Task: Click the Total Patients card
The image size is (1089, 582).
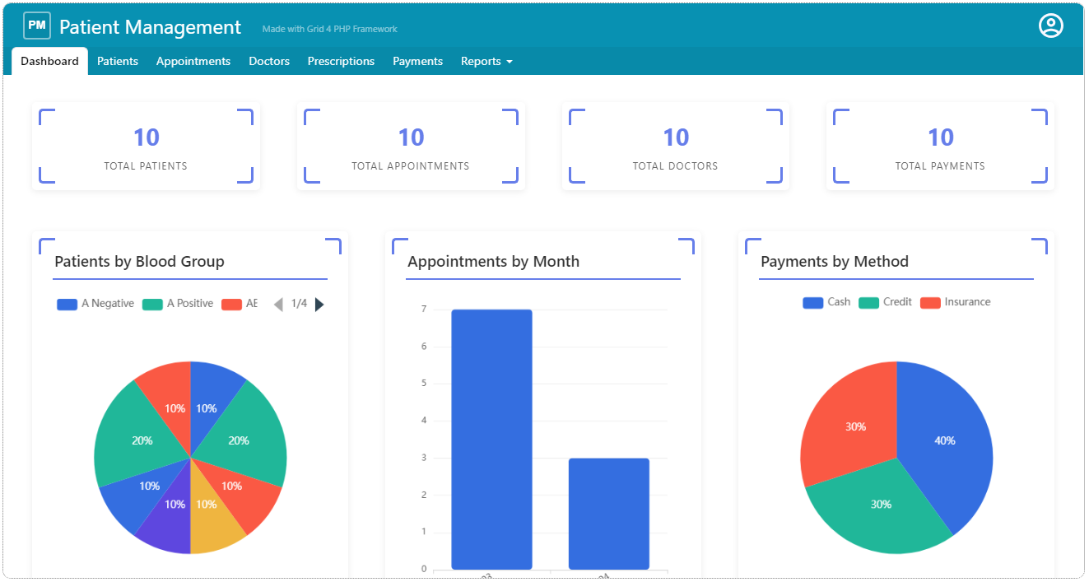Action: pyautogui.click(x=146, y=147)
